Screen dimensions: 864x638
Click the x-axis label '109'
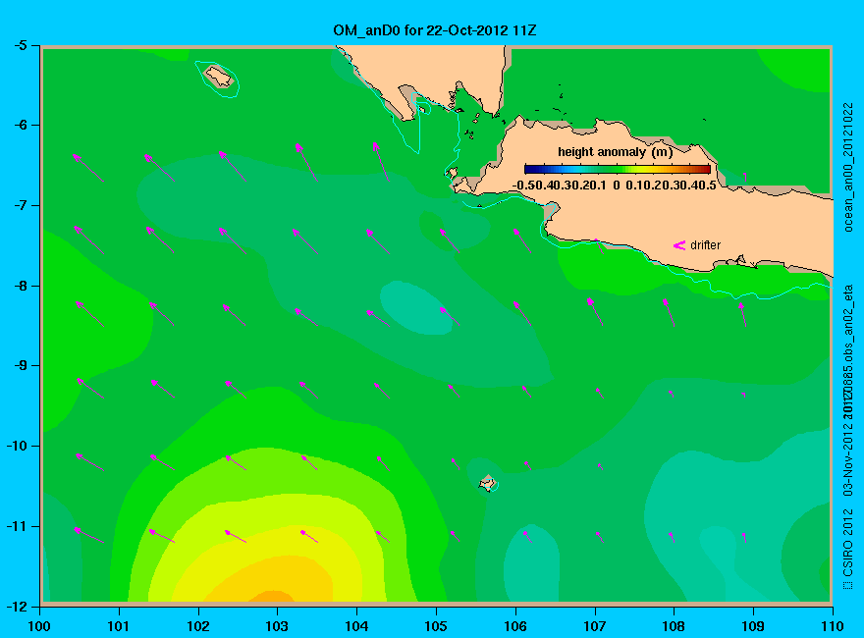(753, 626)
